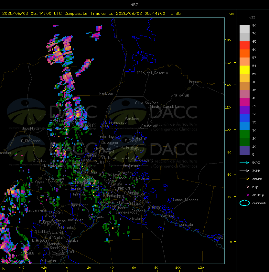The height and width of the screenshot is (272, 269).
Task: Select the V_Flores label
Action: pos(49,260)
